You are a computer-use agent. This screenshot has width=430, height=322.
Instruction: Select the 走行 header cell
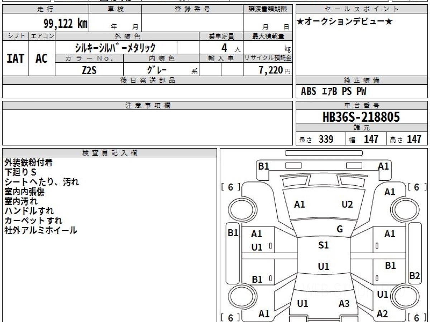click(x=46, y=9)
